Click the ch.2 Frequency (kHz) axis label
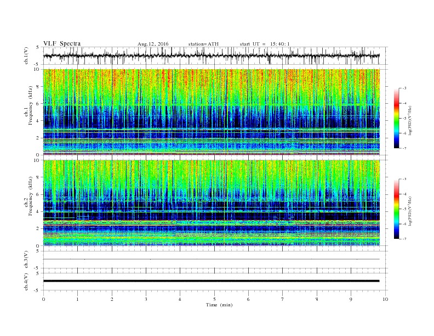Viewport: 434px width, 336px height. point(28,196)
